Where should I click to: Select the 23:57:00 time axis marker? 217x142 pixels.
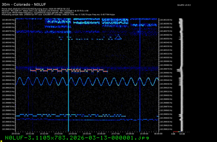click(x=115, y=133)
